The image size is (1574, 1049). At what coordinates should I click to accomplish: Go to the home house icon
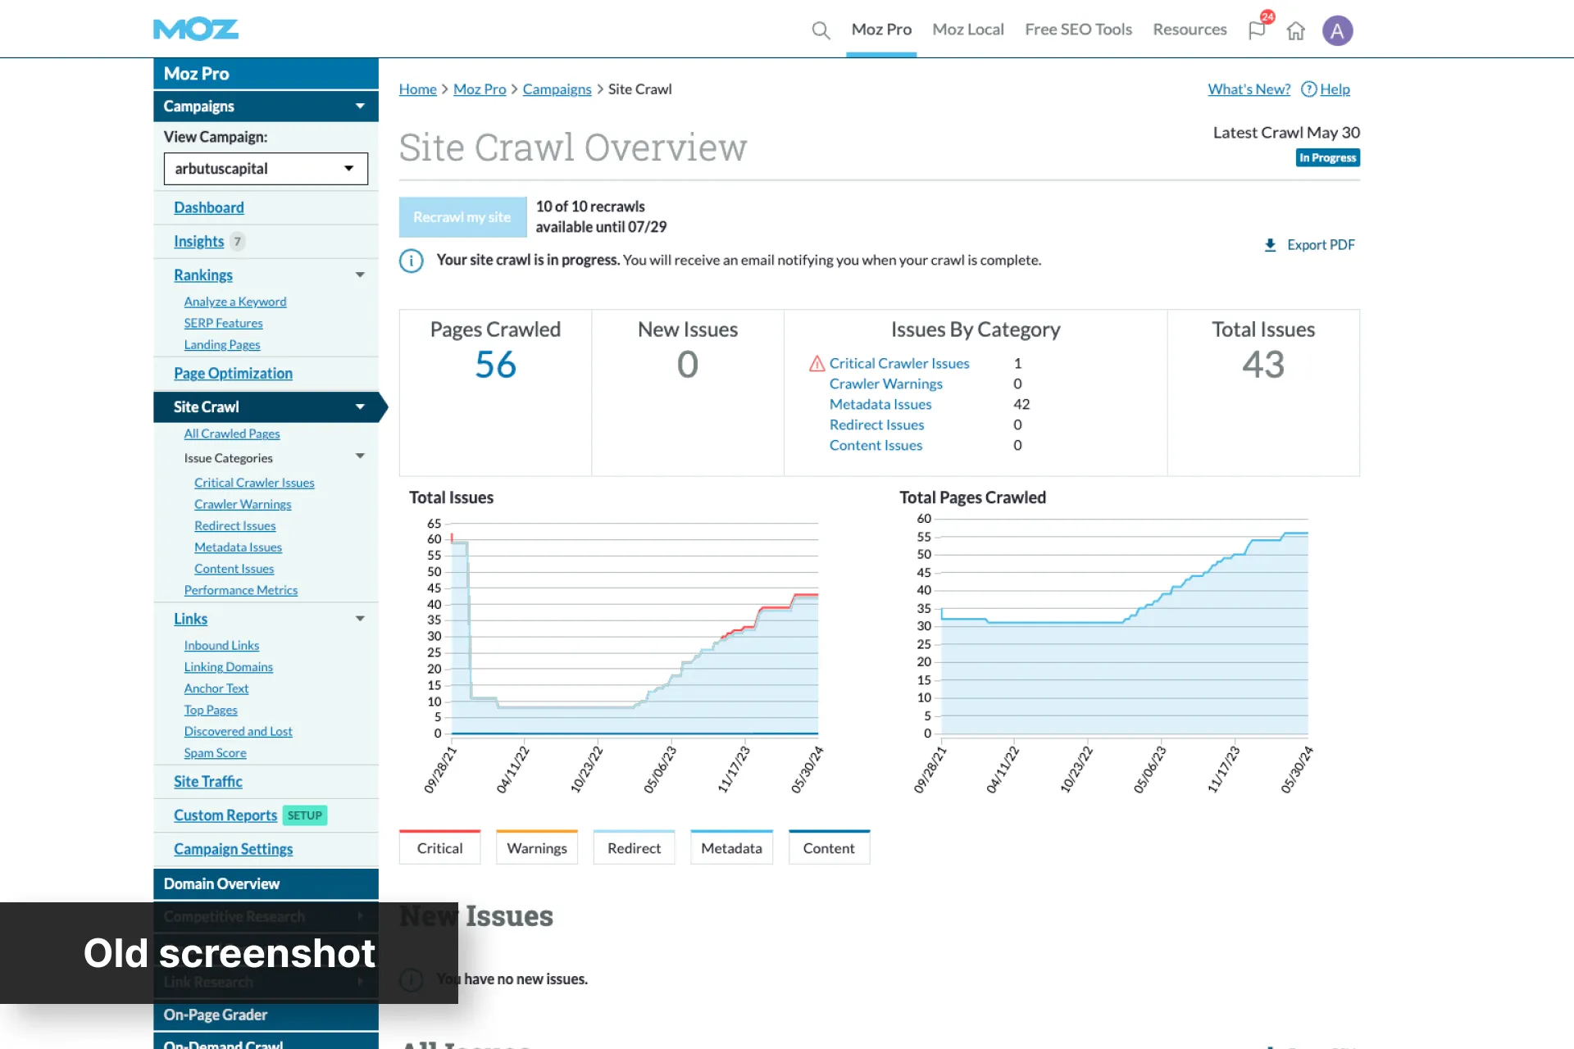[x=1295, y=30]
